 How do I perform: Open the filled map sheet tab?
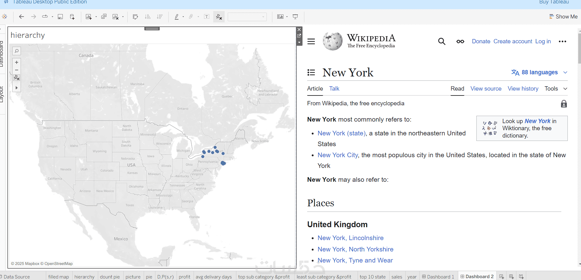click(58, 277)
